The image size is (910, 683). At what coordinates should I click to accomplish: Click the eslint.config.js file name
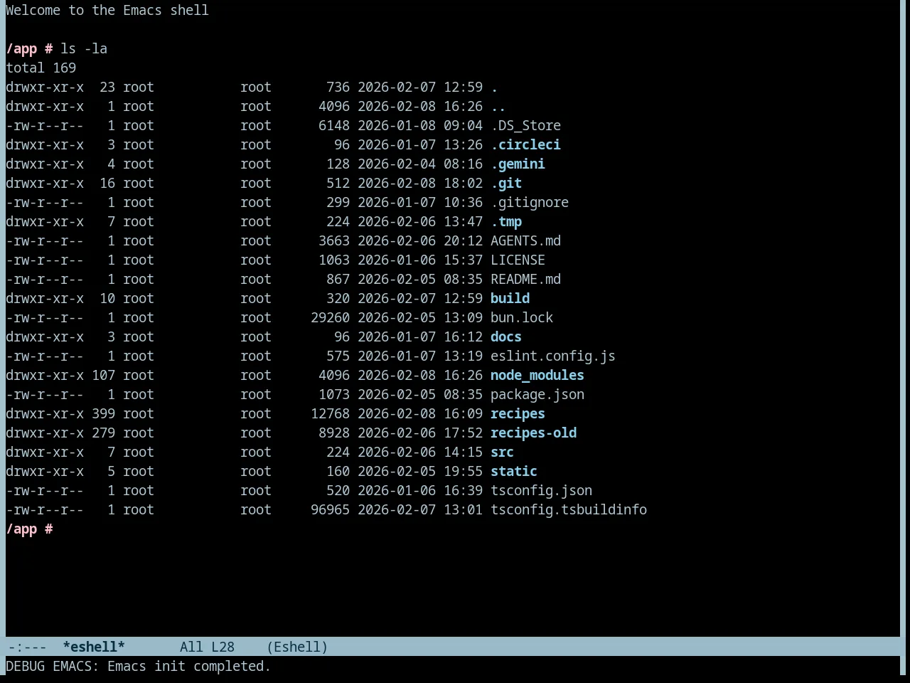[553, 356]
